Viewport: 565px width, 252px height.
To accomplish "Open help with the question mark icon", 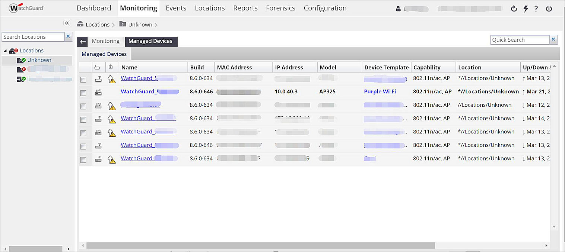I will click(x=536, y=9).
